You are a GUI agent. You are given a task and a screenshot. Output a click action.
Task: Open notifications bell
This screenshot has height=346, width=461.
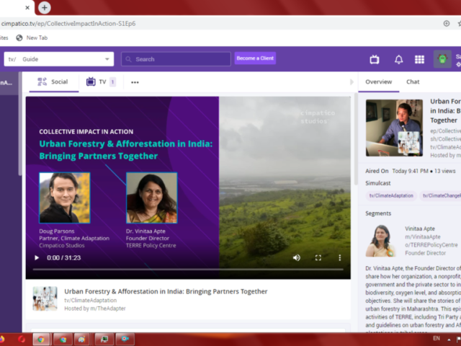398,59
